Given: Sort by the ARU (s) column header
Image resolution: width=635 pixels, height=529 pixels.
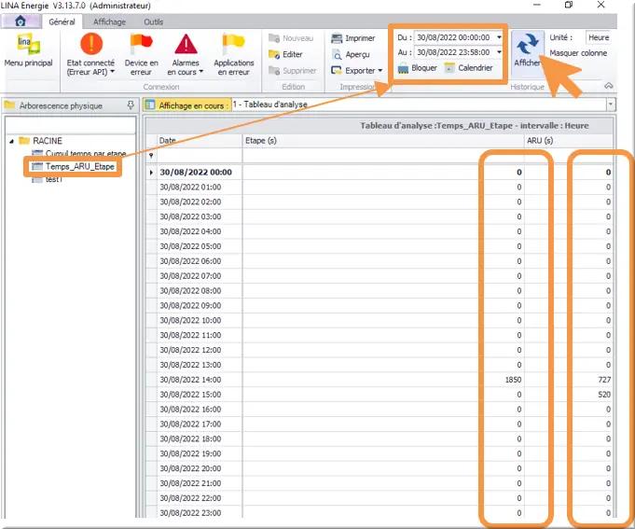Looking at the screenshot, I should coord(568,141).
